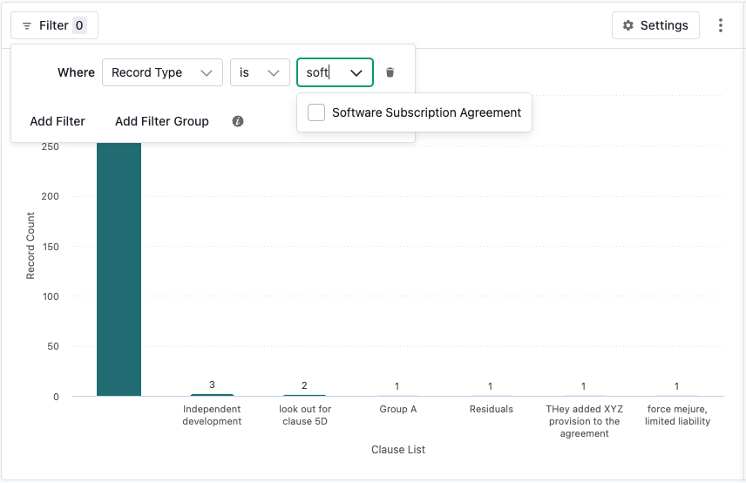Click Add Filter
This screenshot has width=746, height=483.
(58, 121)
